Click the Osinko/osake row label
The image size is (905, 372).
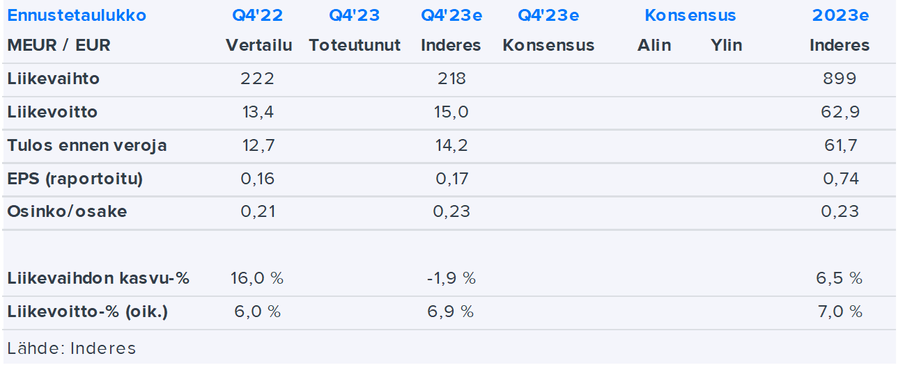click(68, 211)
